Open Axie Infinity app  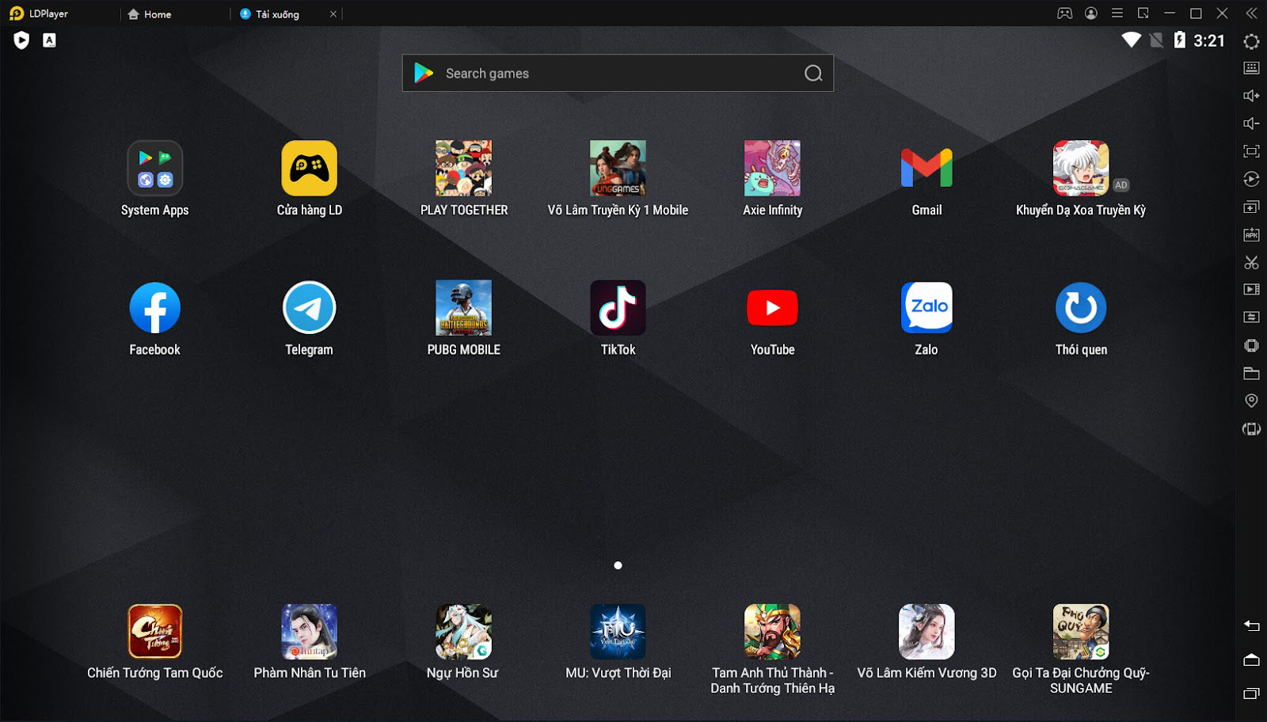coord(772,169)
